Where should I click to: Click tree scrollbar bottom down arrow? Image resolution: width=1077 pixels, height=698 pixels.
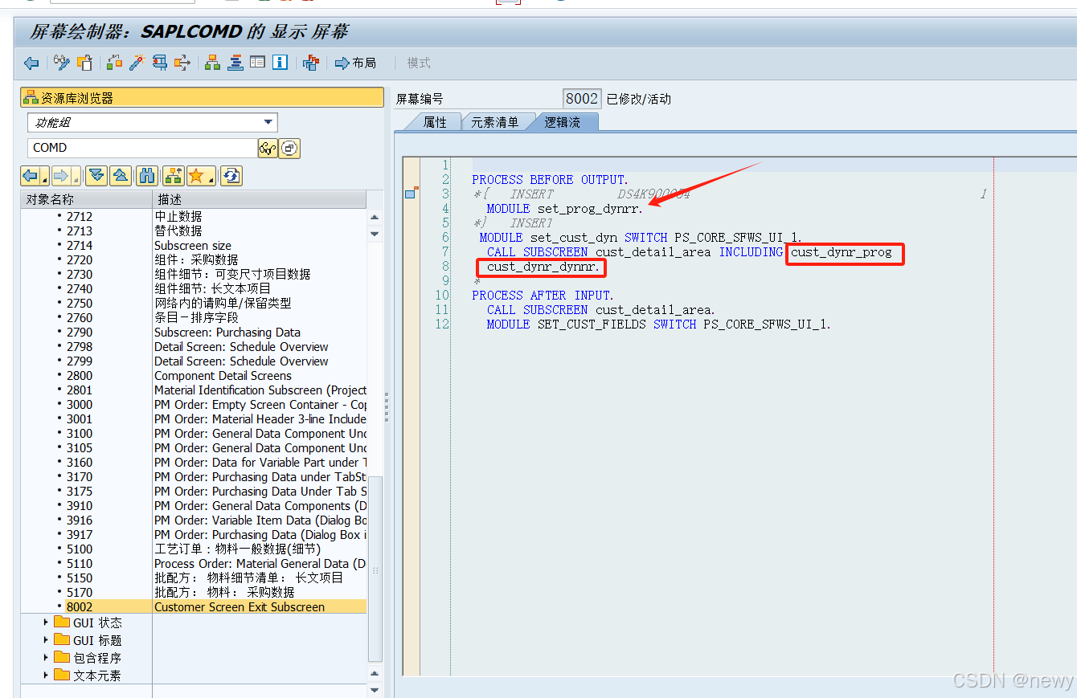374,689
